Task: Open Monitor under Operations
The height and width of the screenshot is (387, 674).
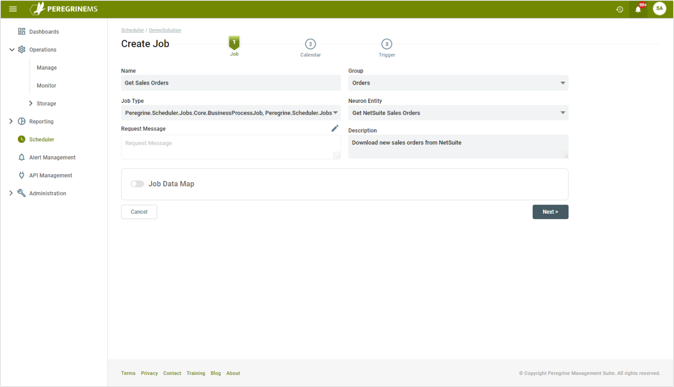Action: click(46, 85)
